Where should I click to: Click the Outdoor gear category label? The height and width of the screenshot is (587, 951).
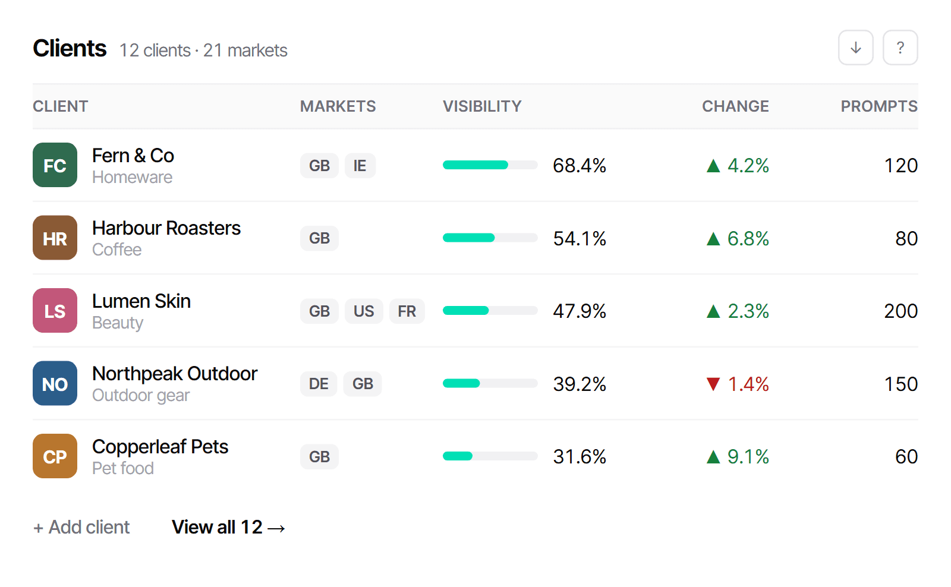(x=141, y=395)
